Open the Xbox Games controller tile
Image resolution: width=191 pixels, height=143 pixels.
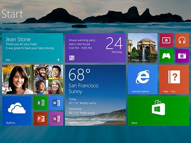point(166,56)
